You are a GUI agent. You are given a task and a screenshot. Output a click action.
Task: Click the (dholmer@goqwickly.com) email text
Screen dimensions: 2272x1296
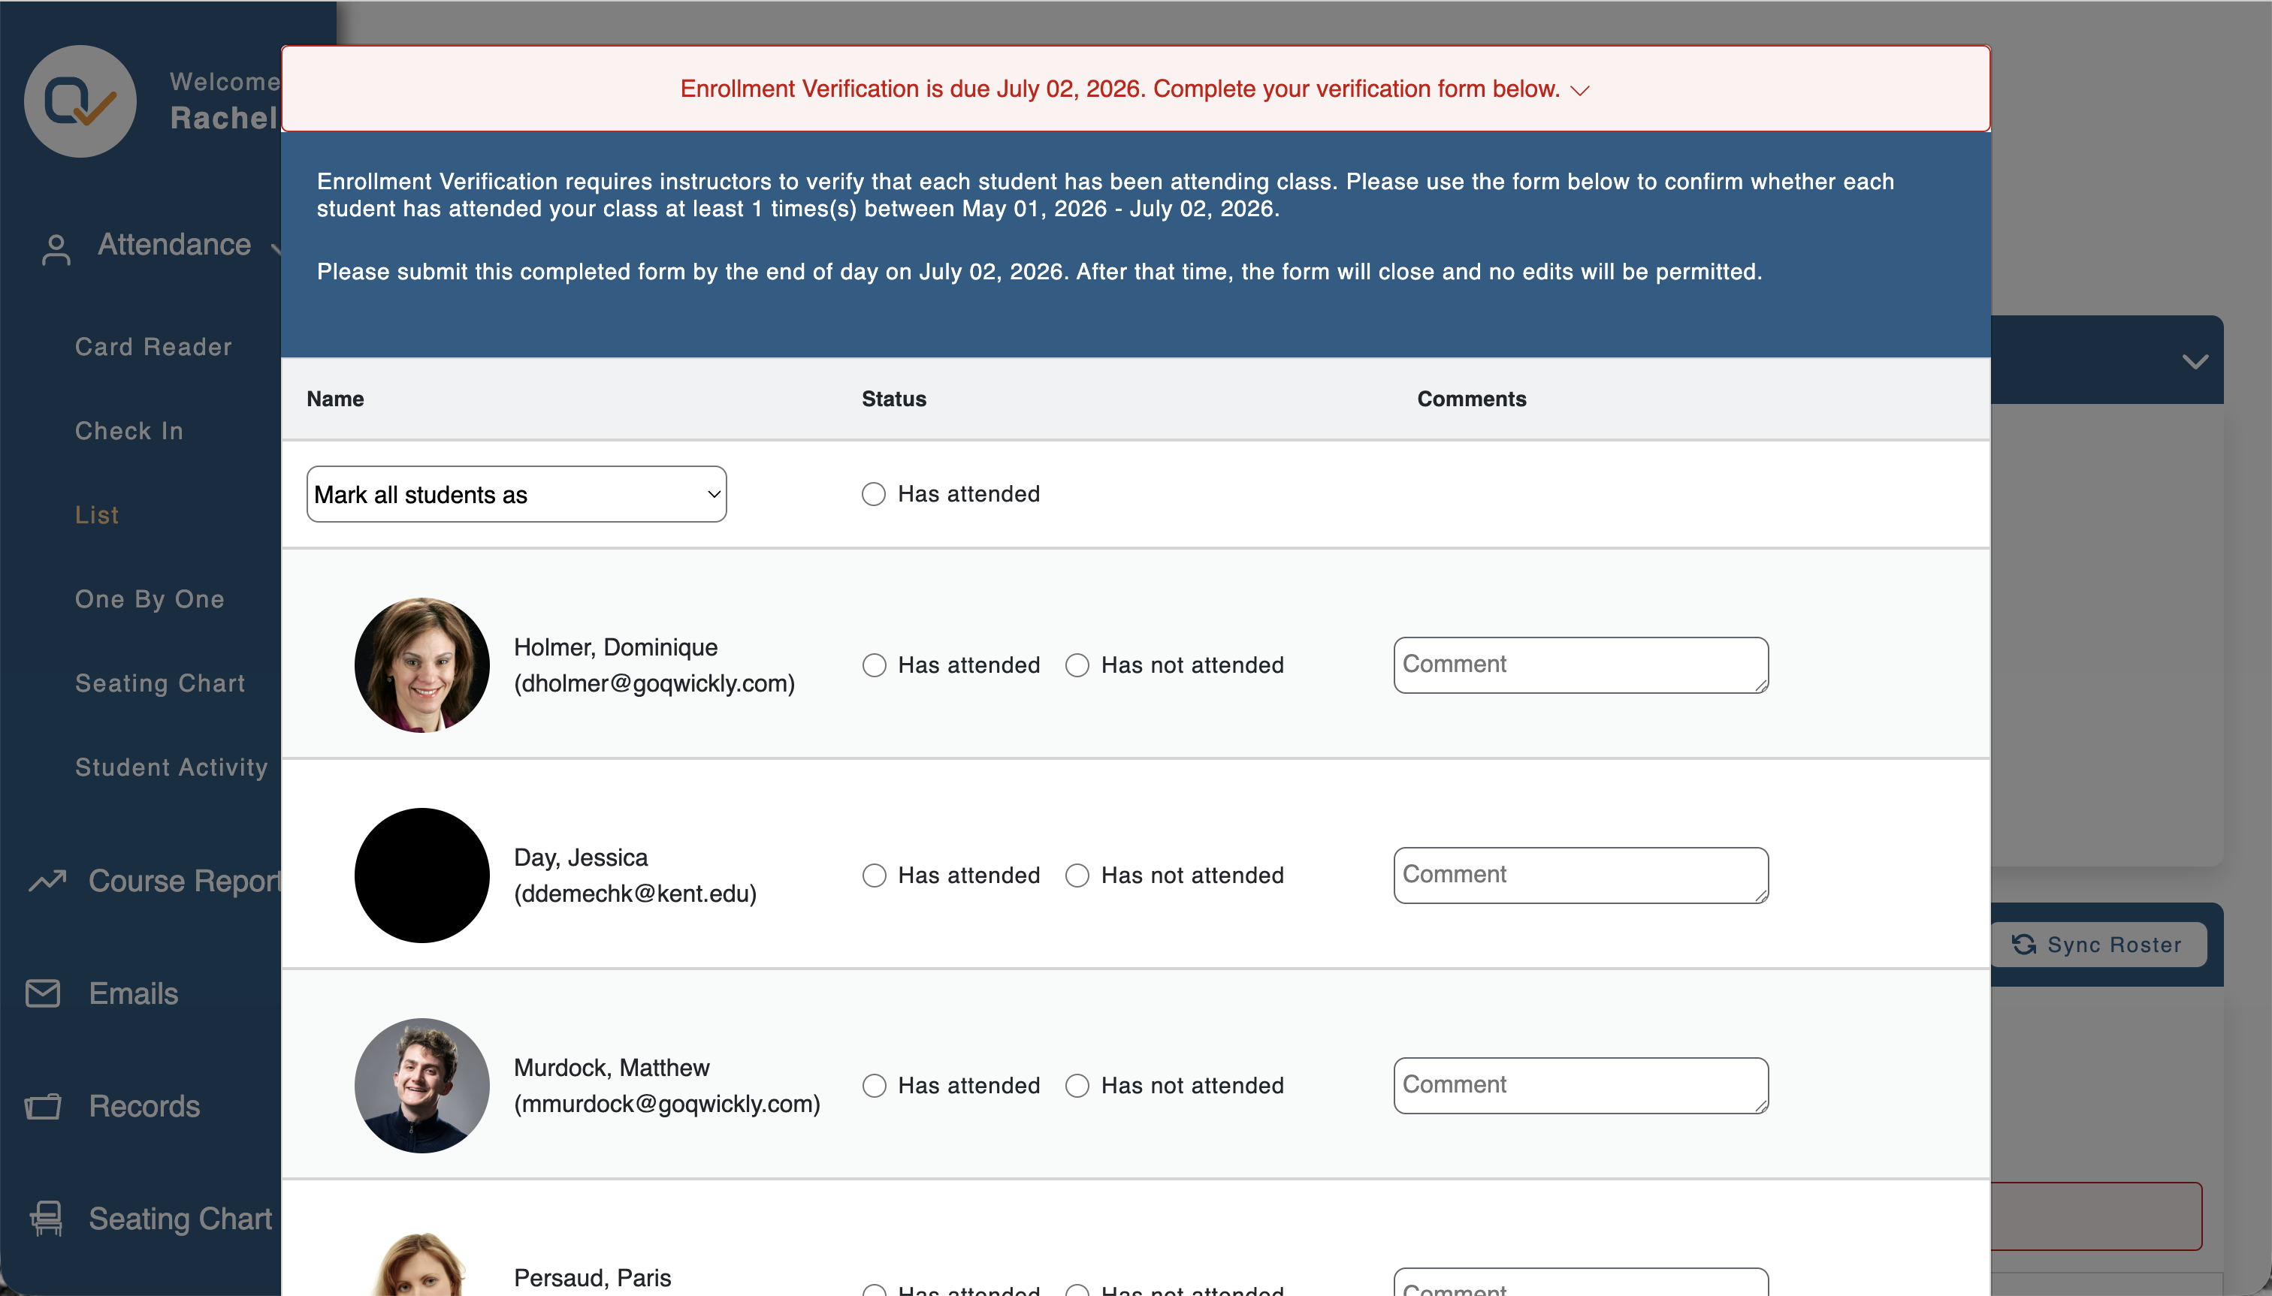(654, 683)
